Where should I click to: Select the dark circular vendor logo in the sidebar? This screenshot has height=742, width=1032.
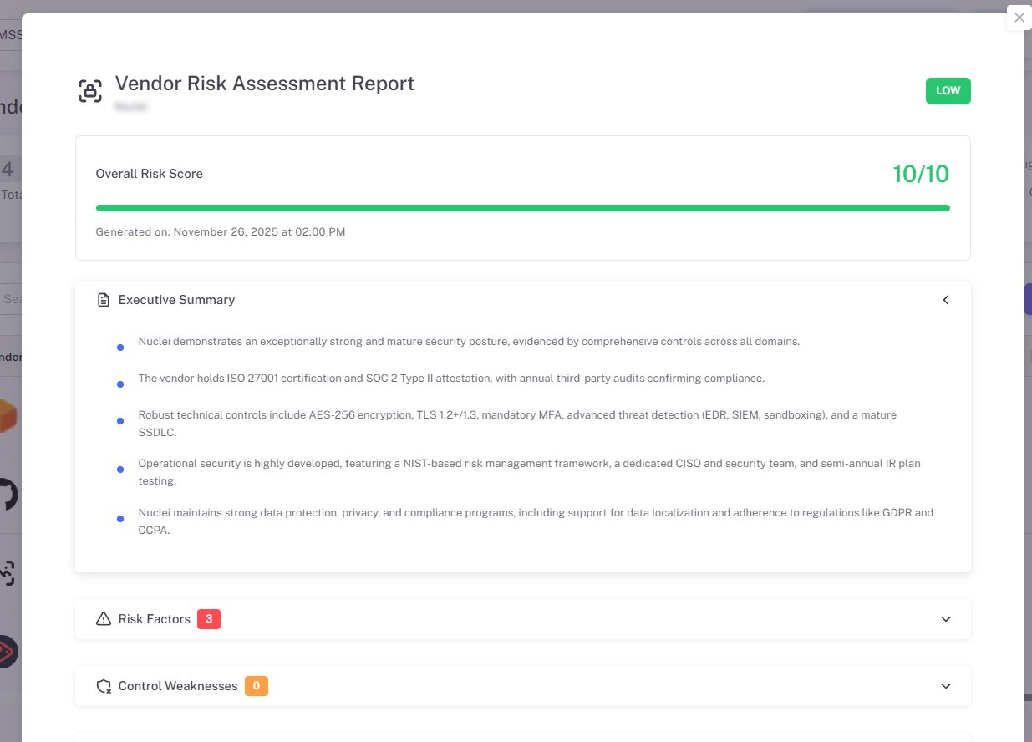click(x=4, y=495)
